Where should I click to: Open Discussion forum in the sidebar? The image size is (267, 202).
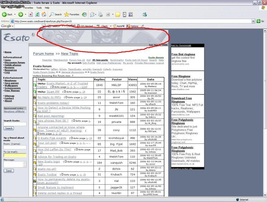click(15, 63)
